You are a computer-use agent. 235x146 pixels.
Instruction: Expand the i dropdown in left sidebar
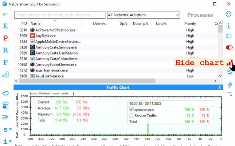click(6, 141)
